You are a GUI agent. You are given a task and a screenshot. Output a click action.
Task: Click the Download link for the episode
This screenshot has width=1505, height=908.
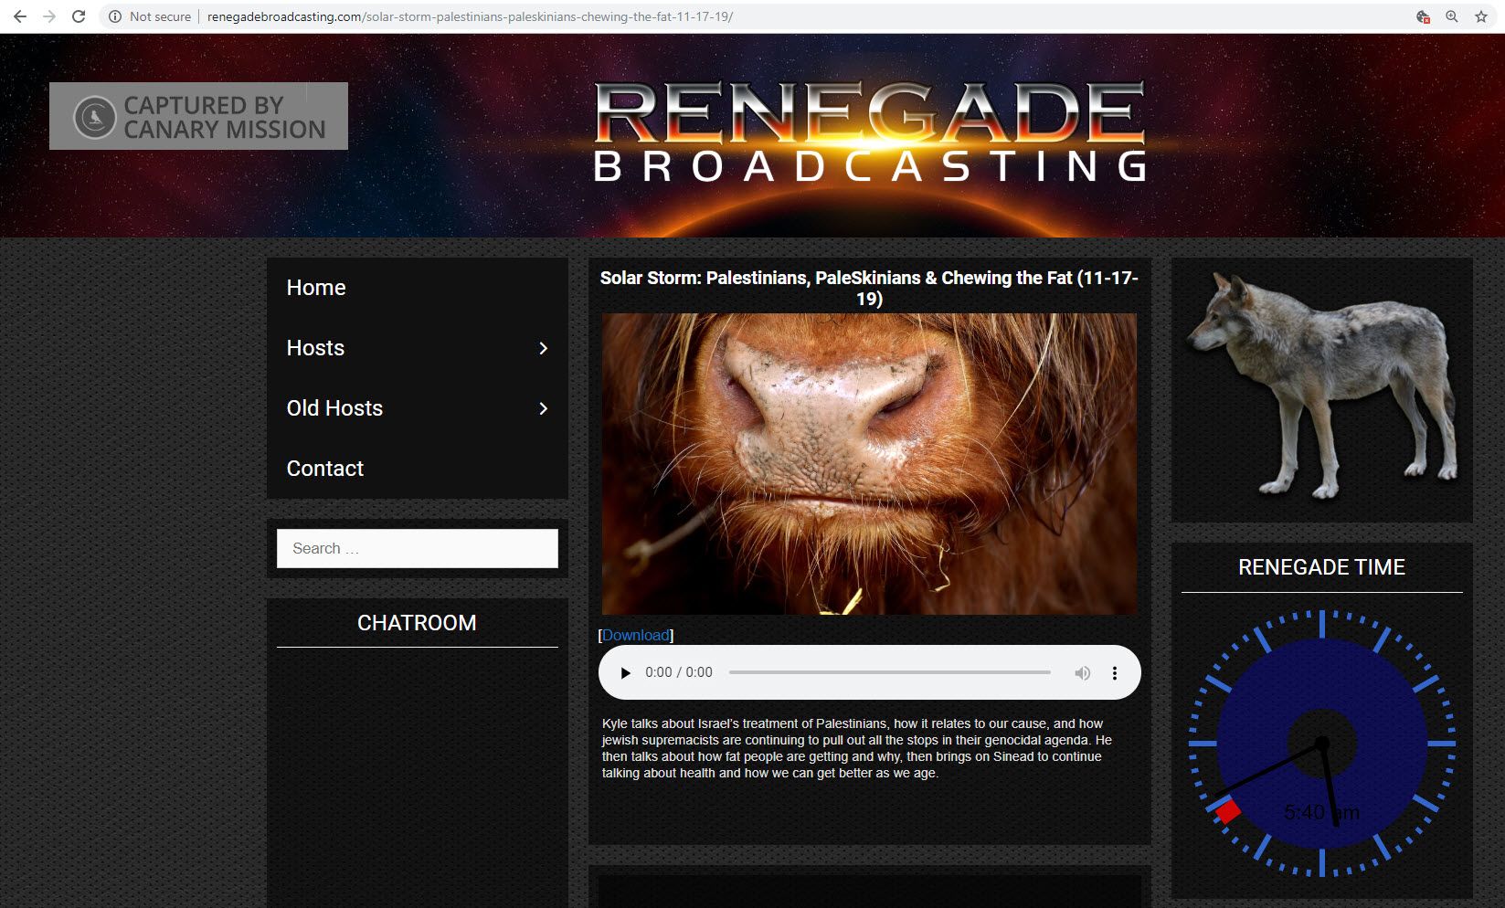(635, 636)
